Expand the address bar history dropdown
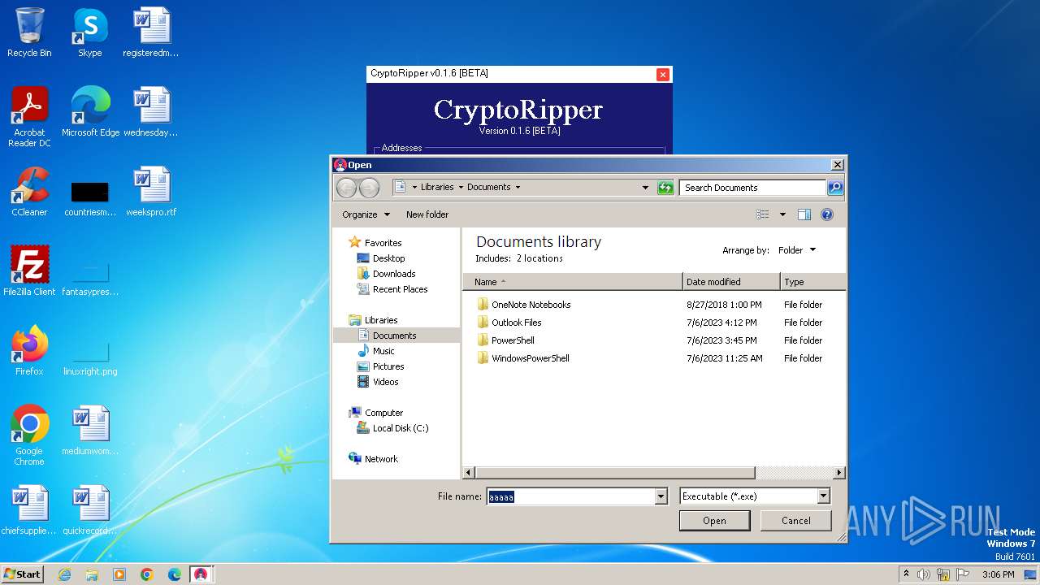The image size is (1040, 585). pos(646,188)
